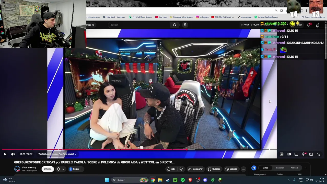Viewport: 327px width, 184px height.
Task: Open Nightbot bookmark
Action: [114, 17]
